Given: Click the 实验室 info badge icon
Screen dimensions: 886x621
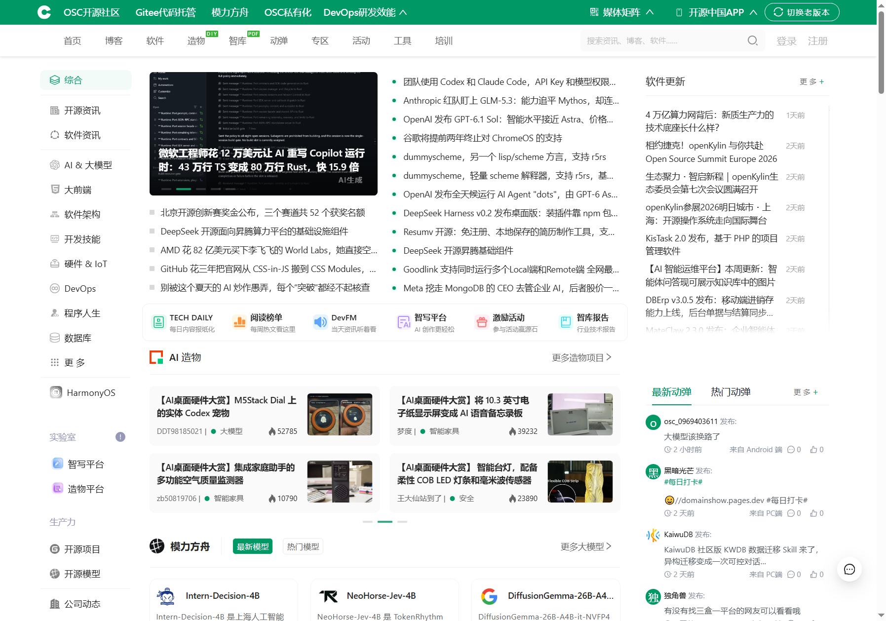Looking at the screenshot, I should [120, 437].
